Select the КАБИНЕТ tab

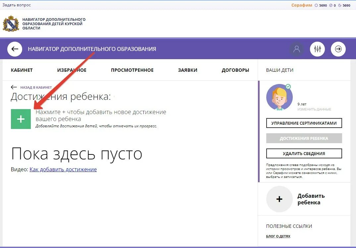coord(22,70)
